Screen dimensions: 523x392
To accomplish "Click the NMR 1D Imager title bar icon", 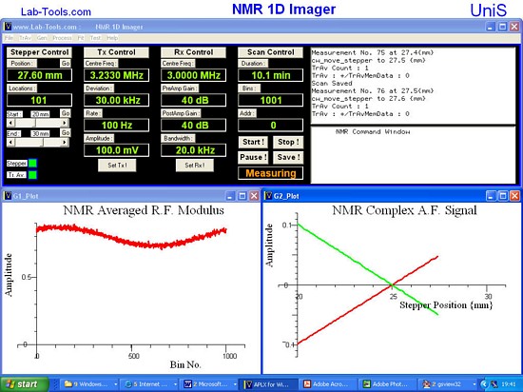I will pos(8,27).
